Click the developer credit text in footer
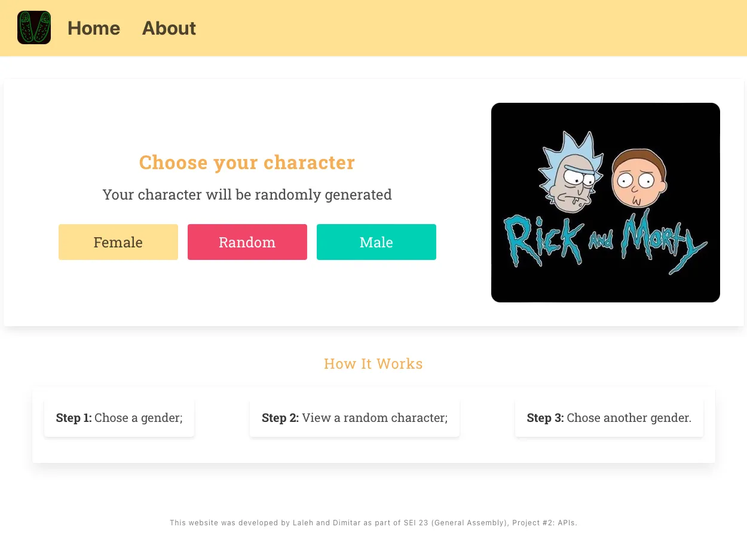The width and height of the screenshot is (747, 548). click(373, 522)
